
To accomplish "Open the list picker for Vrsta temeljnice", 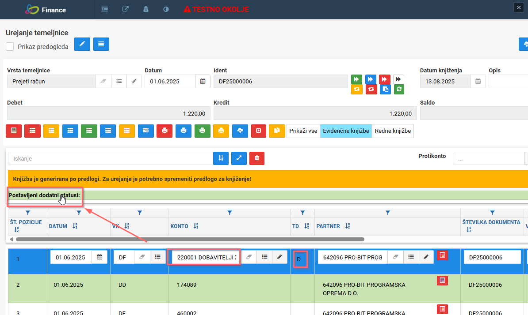I will click(119, 81).
